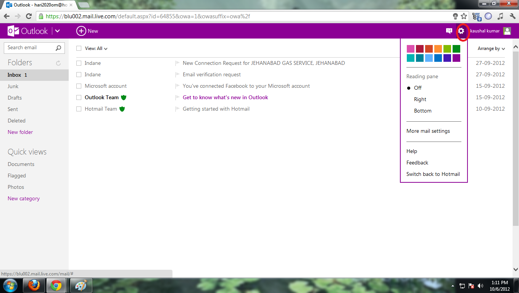Open Get to know what's new in Outlook
Screen dimensions: 519x293
[x=226, y=97]
